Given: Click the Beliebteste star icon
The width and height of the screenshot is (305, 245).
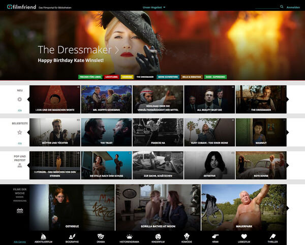Looking at the screenshot, I should (20, 133).
